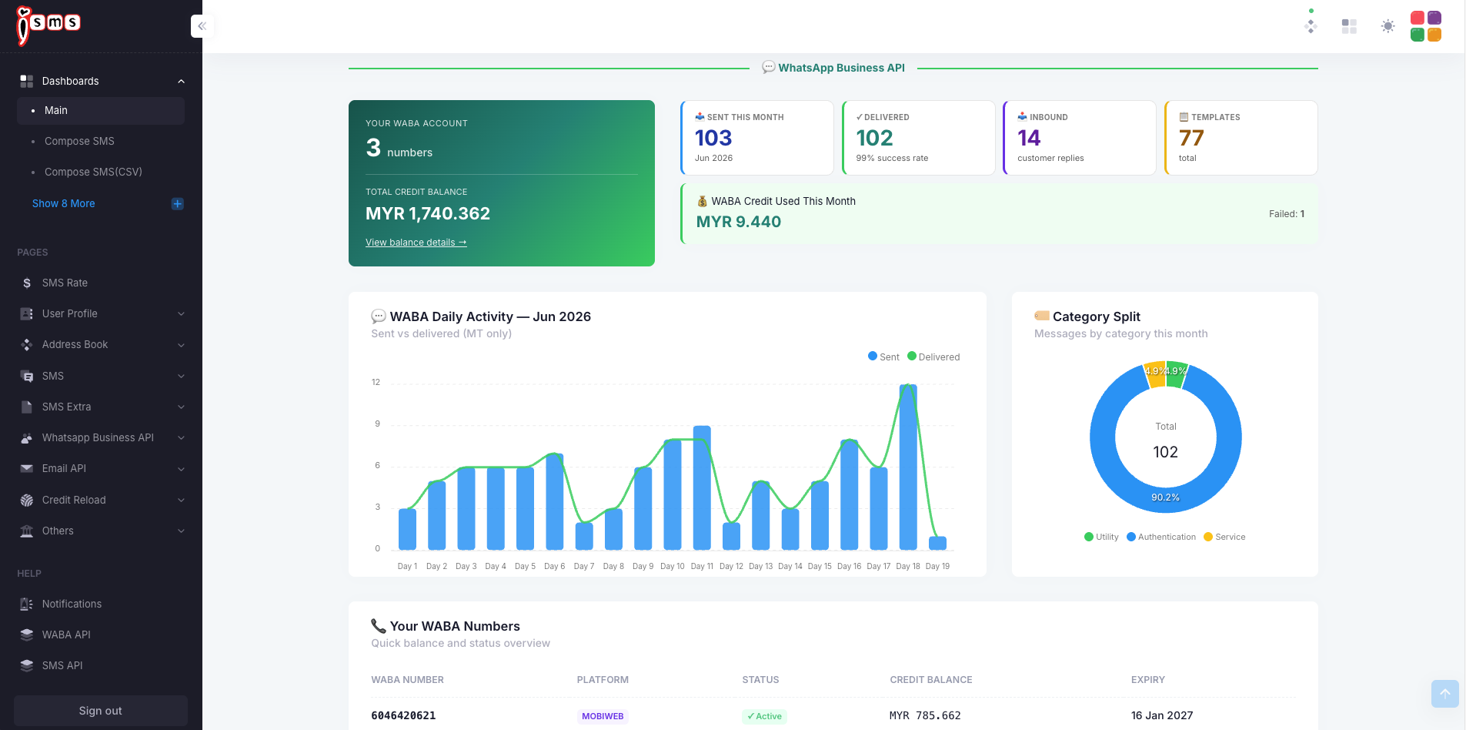Viewport: 1466px width, 730px height.
Task: Click the Templates 77 card
Action: 1241,138
